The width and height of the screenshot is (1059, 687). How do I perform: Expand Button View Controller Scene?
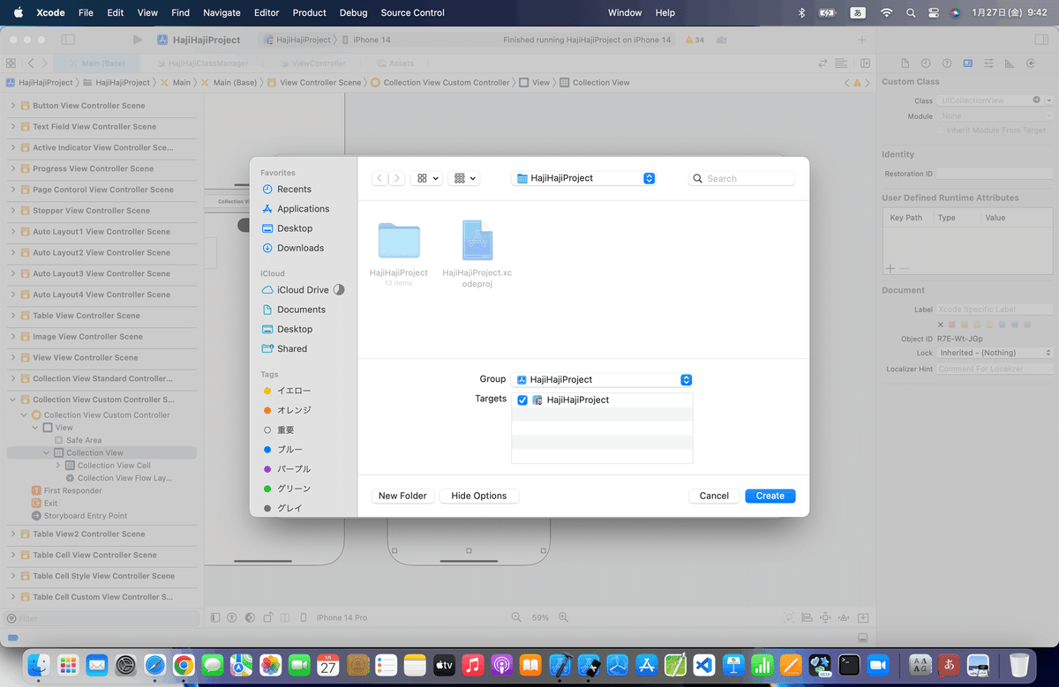[x=12, y=106]
